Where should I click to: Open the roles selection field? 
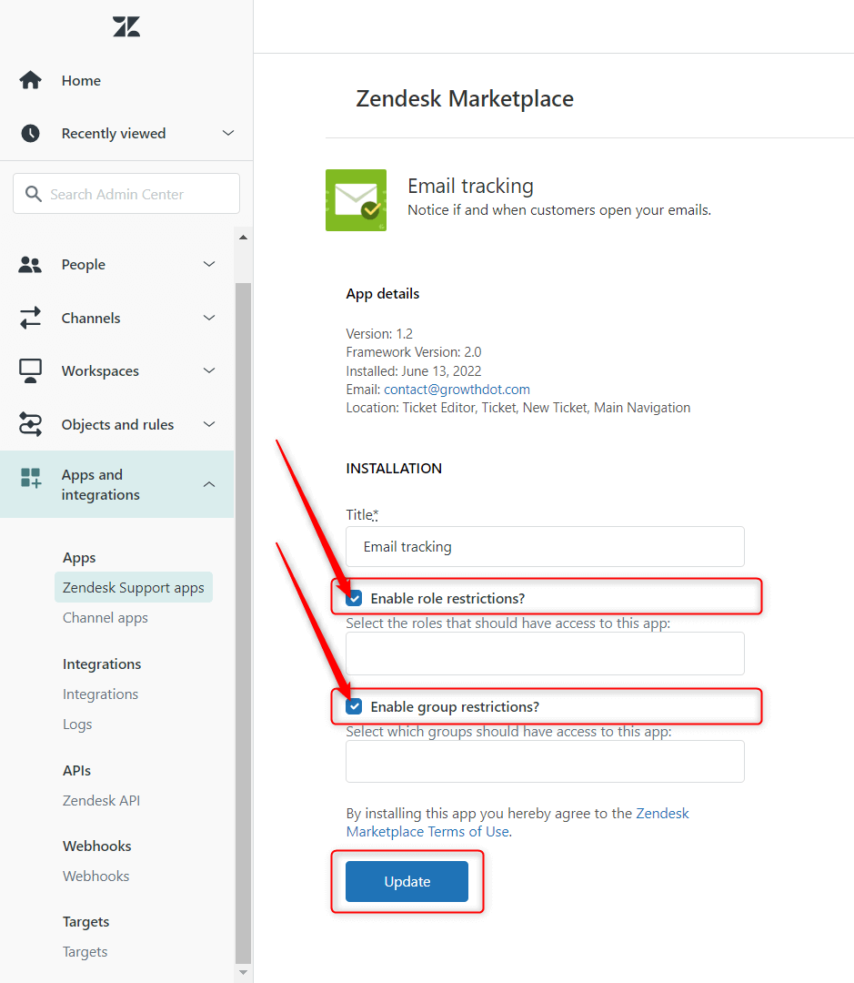pyautogui.click(x=545, y=654)
